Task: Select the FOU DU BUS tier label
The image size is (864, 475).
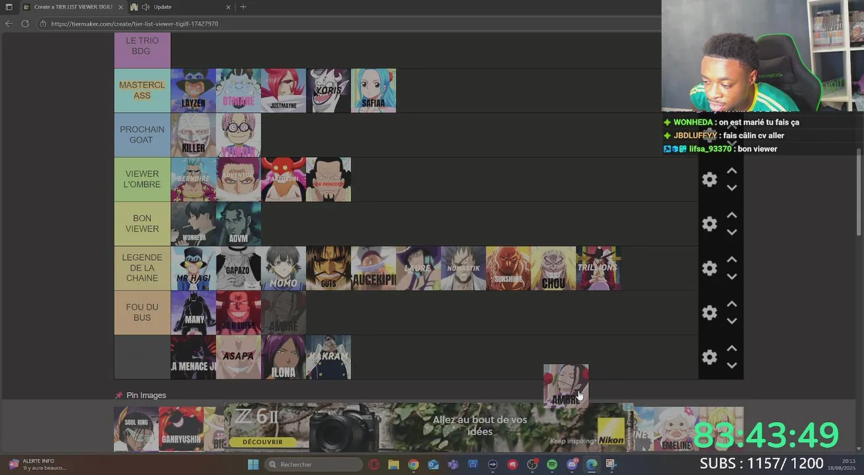Action: point(142,312)
